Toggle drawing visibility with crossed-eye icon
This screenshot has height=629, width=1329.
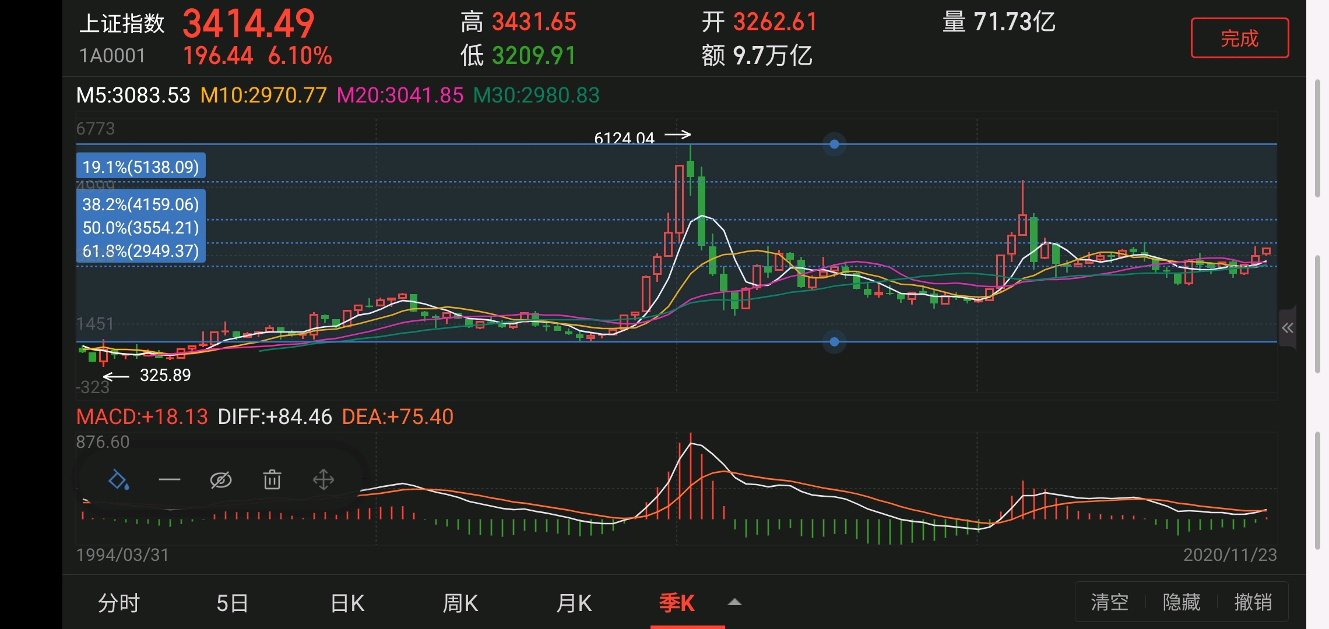click(221, 480)
